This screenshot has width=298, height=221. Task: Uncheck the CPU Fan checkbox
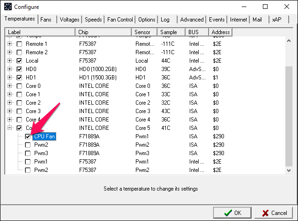click(28, 136)
